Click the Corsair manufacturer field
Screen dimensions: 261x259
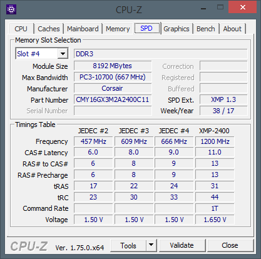(113, 88)
